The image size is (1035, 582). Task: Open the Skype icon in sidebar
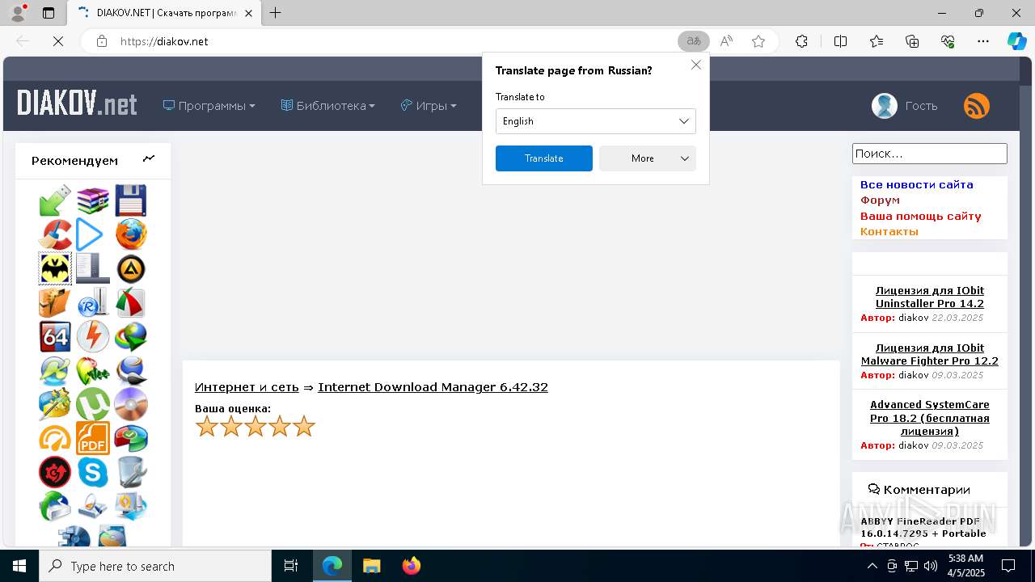click(x=93, y=472)
